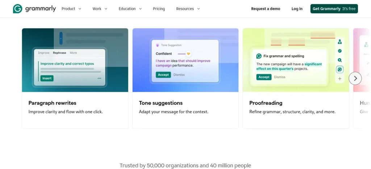Select the Rephrase tab in rewrite card
The image size is (371, 169).
coord(59,53)
